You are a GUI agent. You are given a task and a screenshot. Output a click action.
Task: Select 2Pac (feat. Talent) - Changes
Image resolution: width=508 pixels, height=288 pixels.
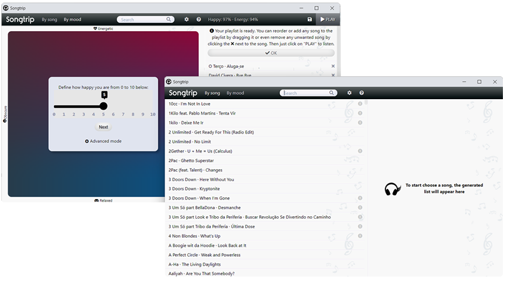(265, 170)
